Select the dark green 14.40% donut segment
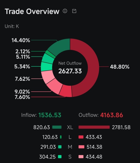This screenshot has width=140, height=163. pyautogui.click(x=61, y=46)
